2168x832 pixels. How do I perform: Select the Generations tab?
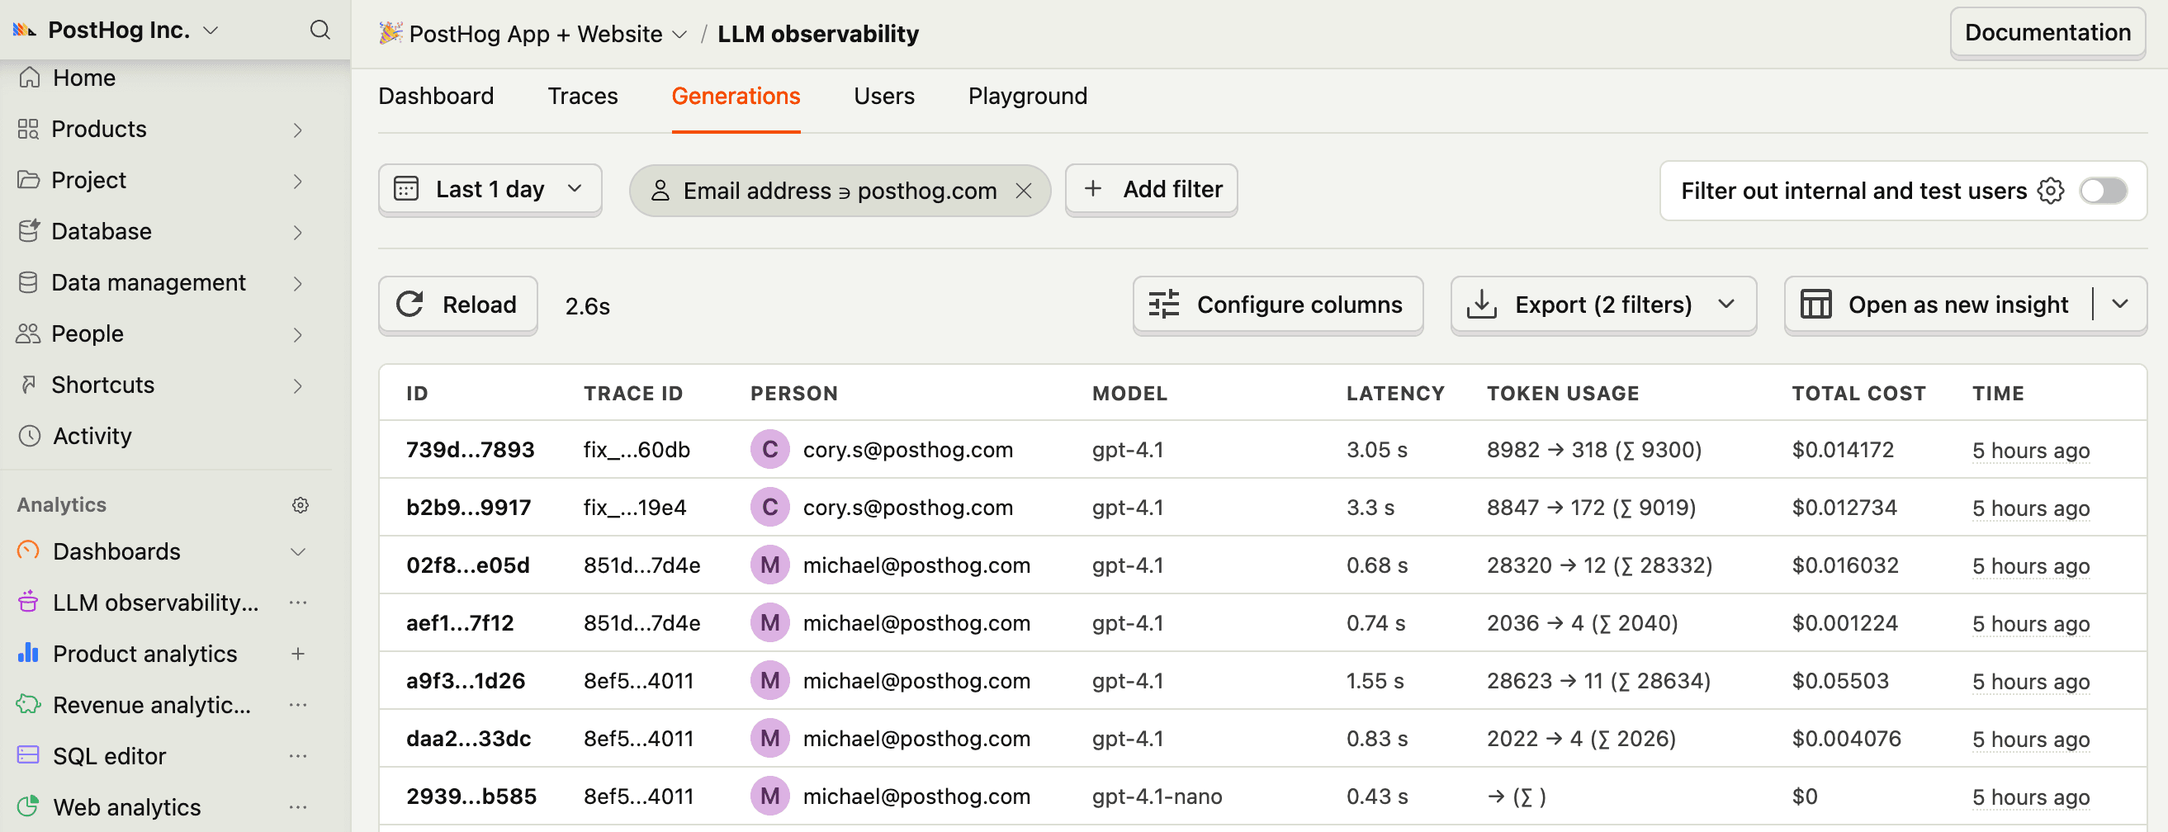point(736,96)
